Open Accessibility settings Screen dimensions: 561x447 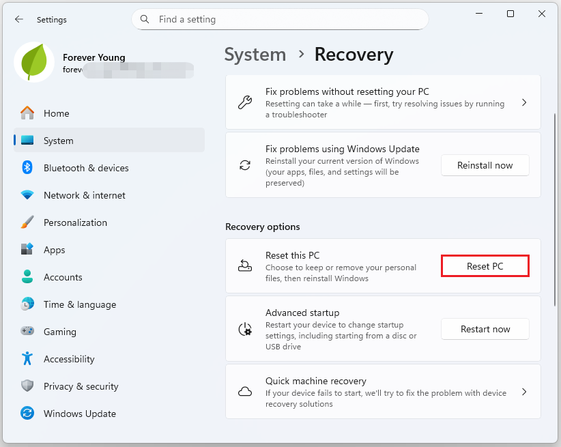point(109,358)
